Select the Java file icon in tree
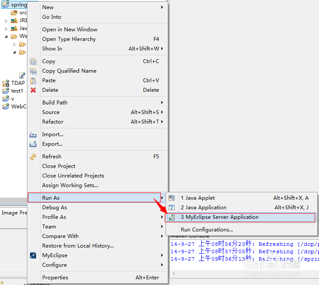The height and width of the screenshot is (285, 319). coord(22,75)
